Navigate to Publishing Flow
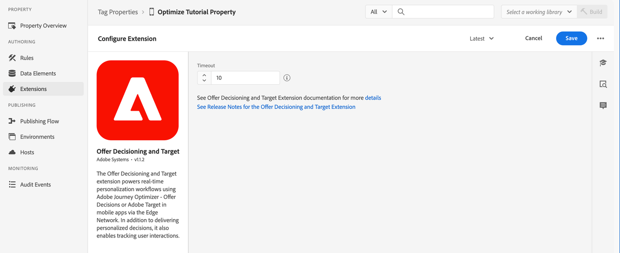Image resolution: width=620 pixels, height=253 pixels. tap(39, 121)
